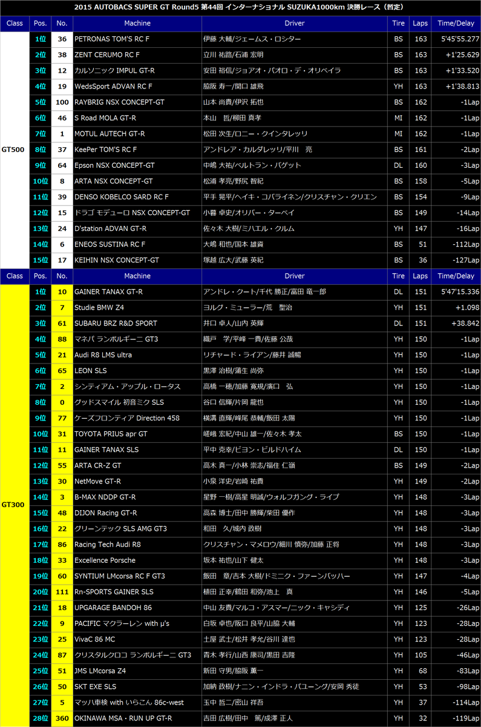Select car number 360 cell
This screenshot has height=727, width=481.
click(x=62, y=718)
